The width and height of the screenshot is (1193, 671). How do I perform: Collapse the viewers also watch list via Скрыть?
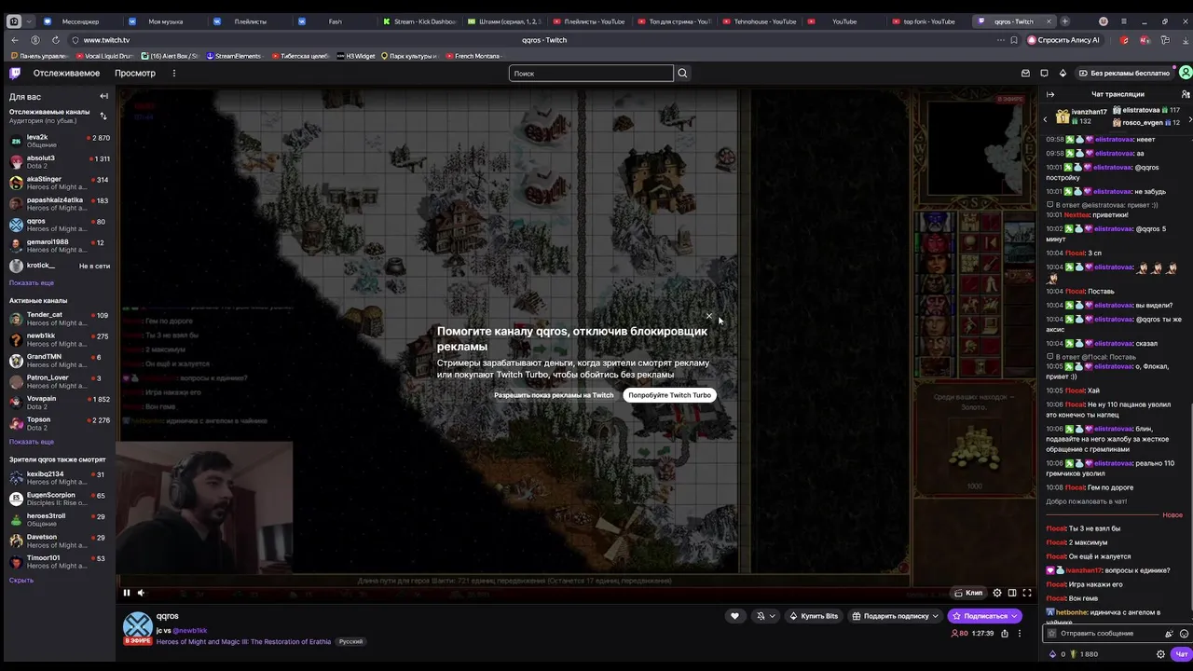[21, 580]
